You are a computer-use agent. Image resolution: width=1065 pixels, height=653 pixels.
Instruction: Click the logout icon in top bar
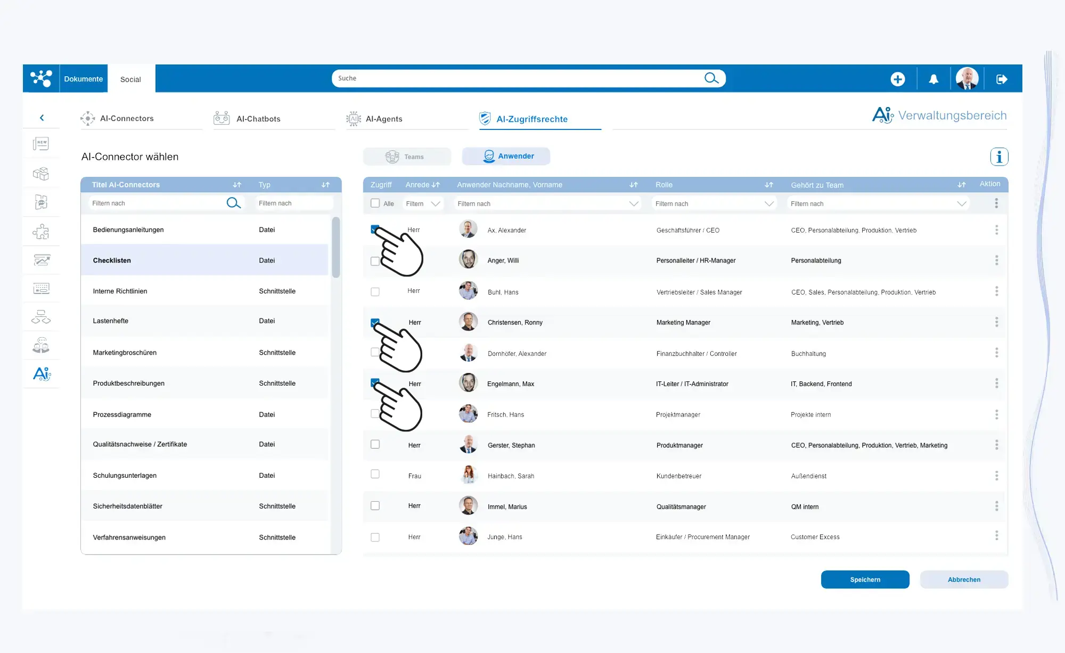pyautogui.click(x=1002, y=79)
